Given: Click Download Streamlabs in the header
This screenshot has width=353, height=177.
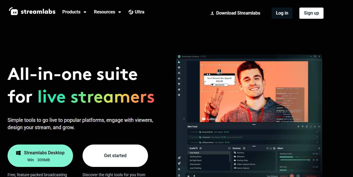Looking at the screenshot, I should (x=235, y=13).
